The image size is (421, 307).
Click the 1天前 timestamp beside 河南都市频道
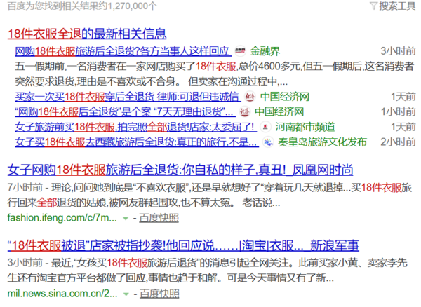403,127
